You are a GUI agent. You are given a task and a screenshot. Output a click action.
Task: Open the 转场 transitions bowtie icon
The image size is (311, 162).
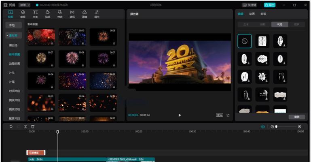72,14
